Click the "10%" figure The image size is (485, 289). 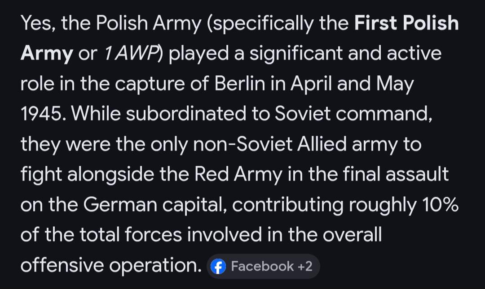(440, 205)
